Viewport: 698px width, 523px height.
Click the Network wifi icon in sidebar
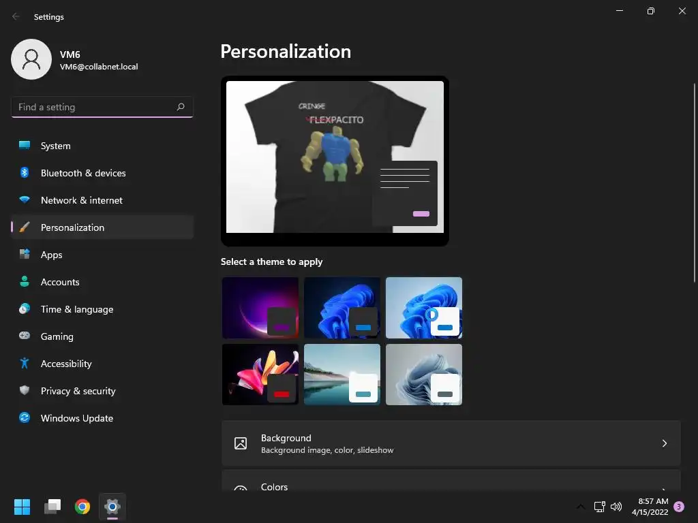[25, 200]
